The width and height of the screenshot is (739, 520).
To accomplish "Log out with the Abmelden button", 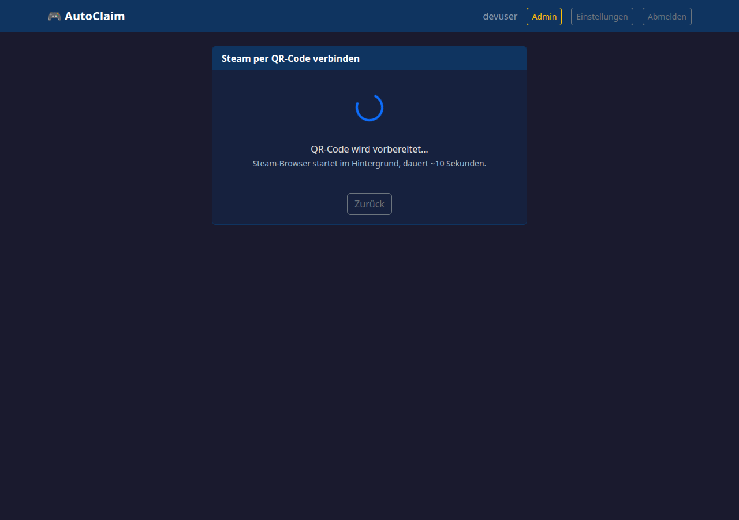I will (667, 16).
